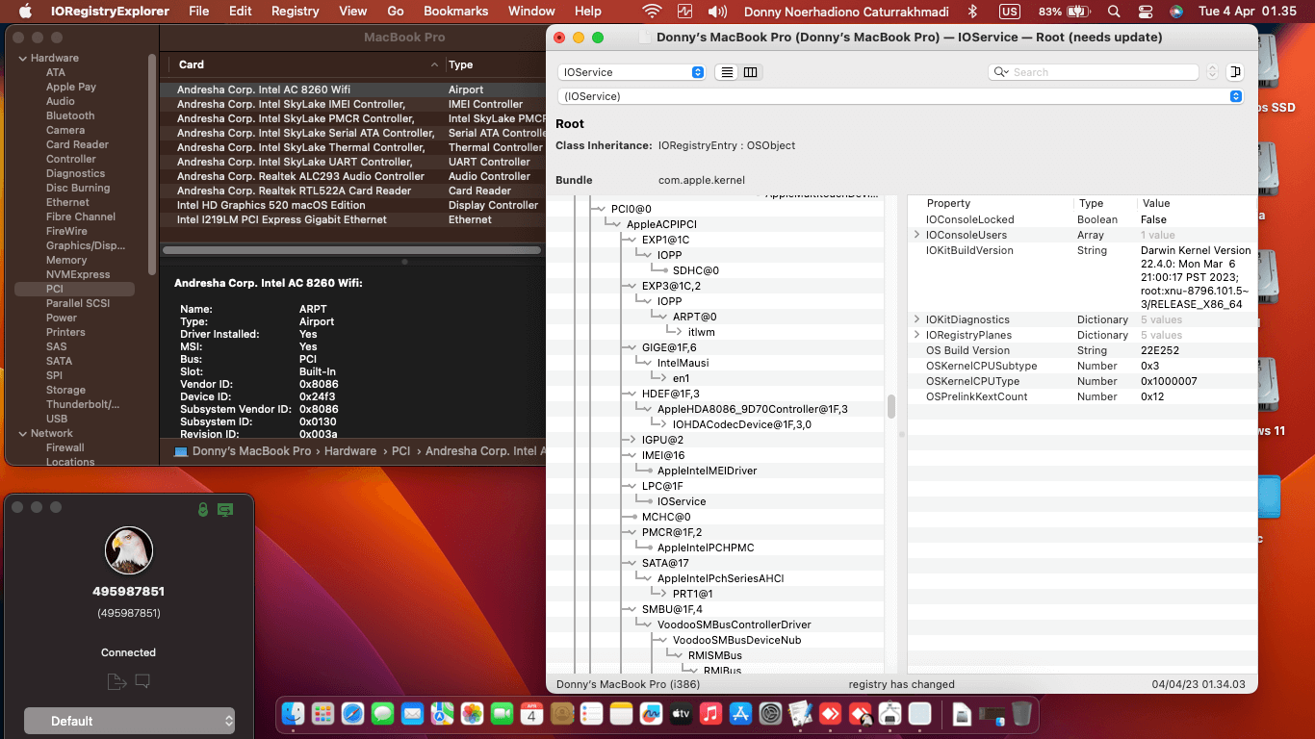The width and height of the screenshot is (1315, 739).
Task: Toggle the inspector sidebar button beside search
Action: 1235,72
